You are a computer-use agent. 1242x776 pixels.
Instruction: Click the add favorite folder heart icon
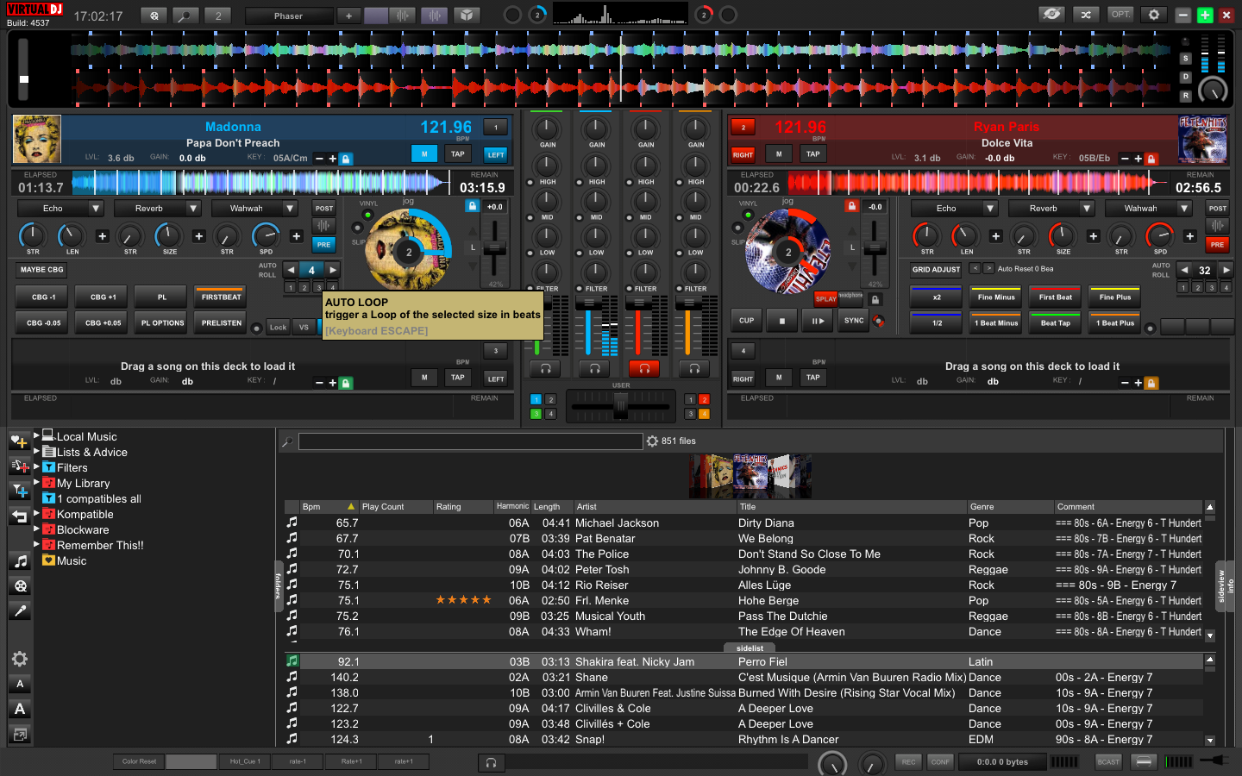coord(19,441)
